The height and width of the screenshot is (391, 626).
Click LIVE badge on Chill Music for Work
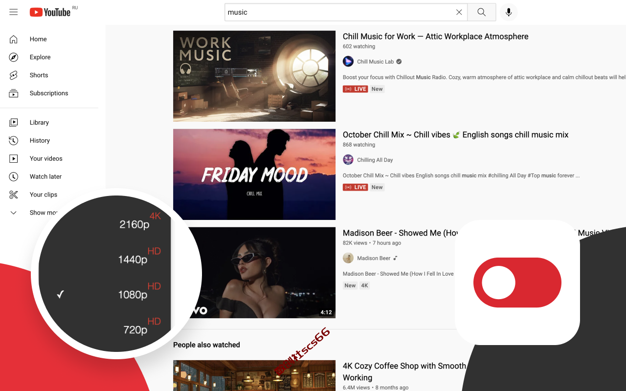point(355,89)
